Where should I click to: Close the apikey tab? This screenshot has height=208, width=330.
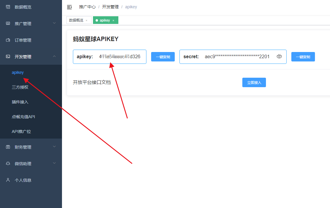point(113,20)
